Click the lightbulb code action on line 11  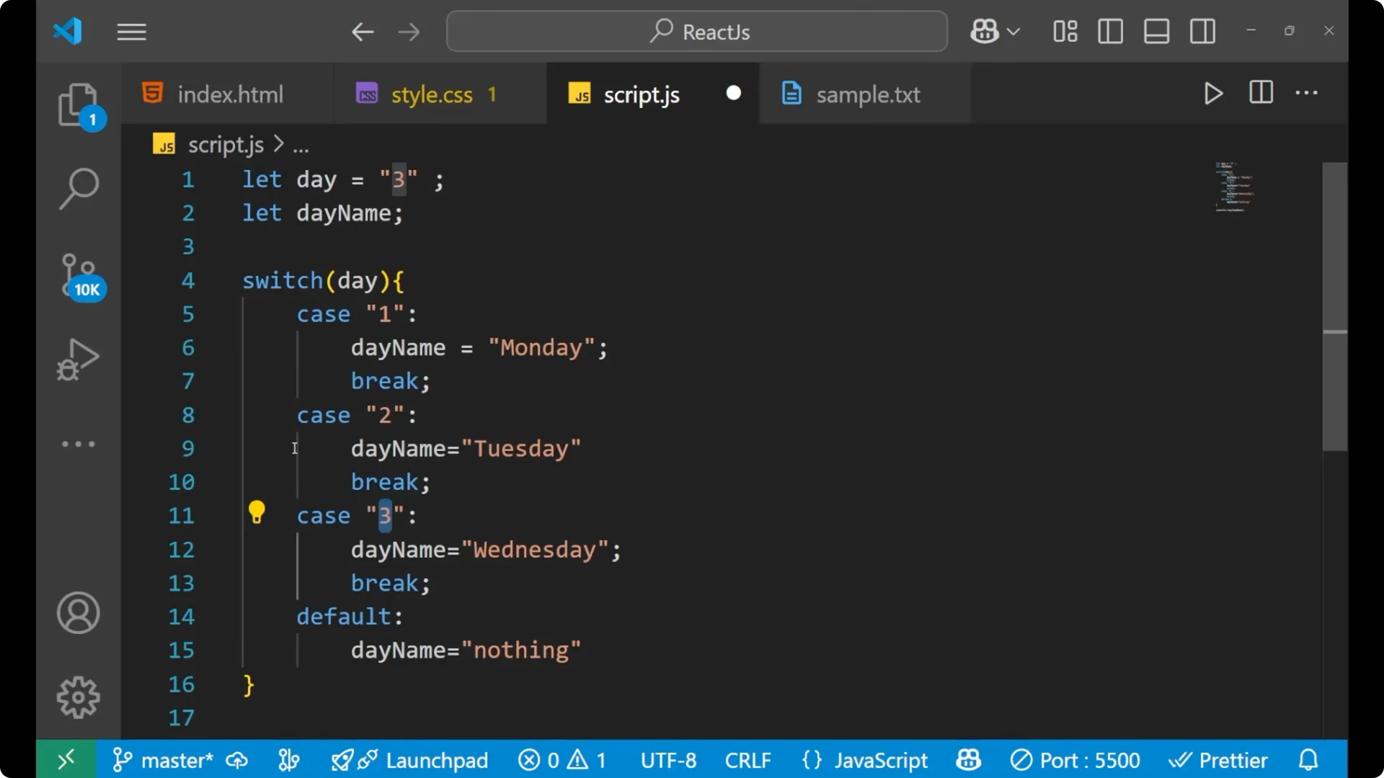point(257,512)
